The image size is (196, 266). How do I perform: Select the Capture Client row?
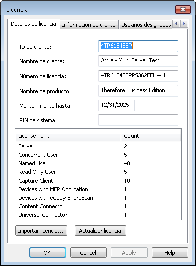point(98,181)
